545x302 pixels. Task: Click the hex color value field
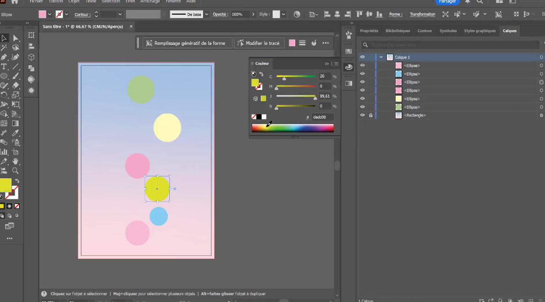(321, 117)
